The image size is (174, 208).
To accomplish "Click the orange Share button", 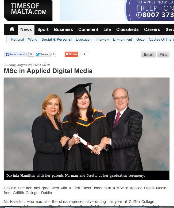I will [x=71, y=54].
